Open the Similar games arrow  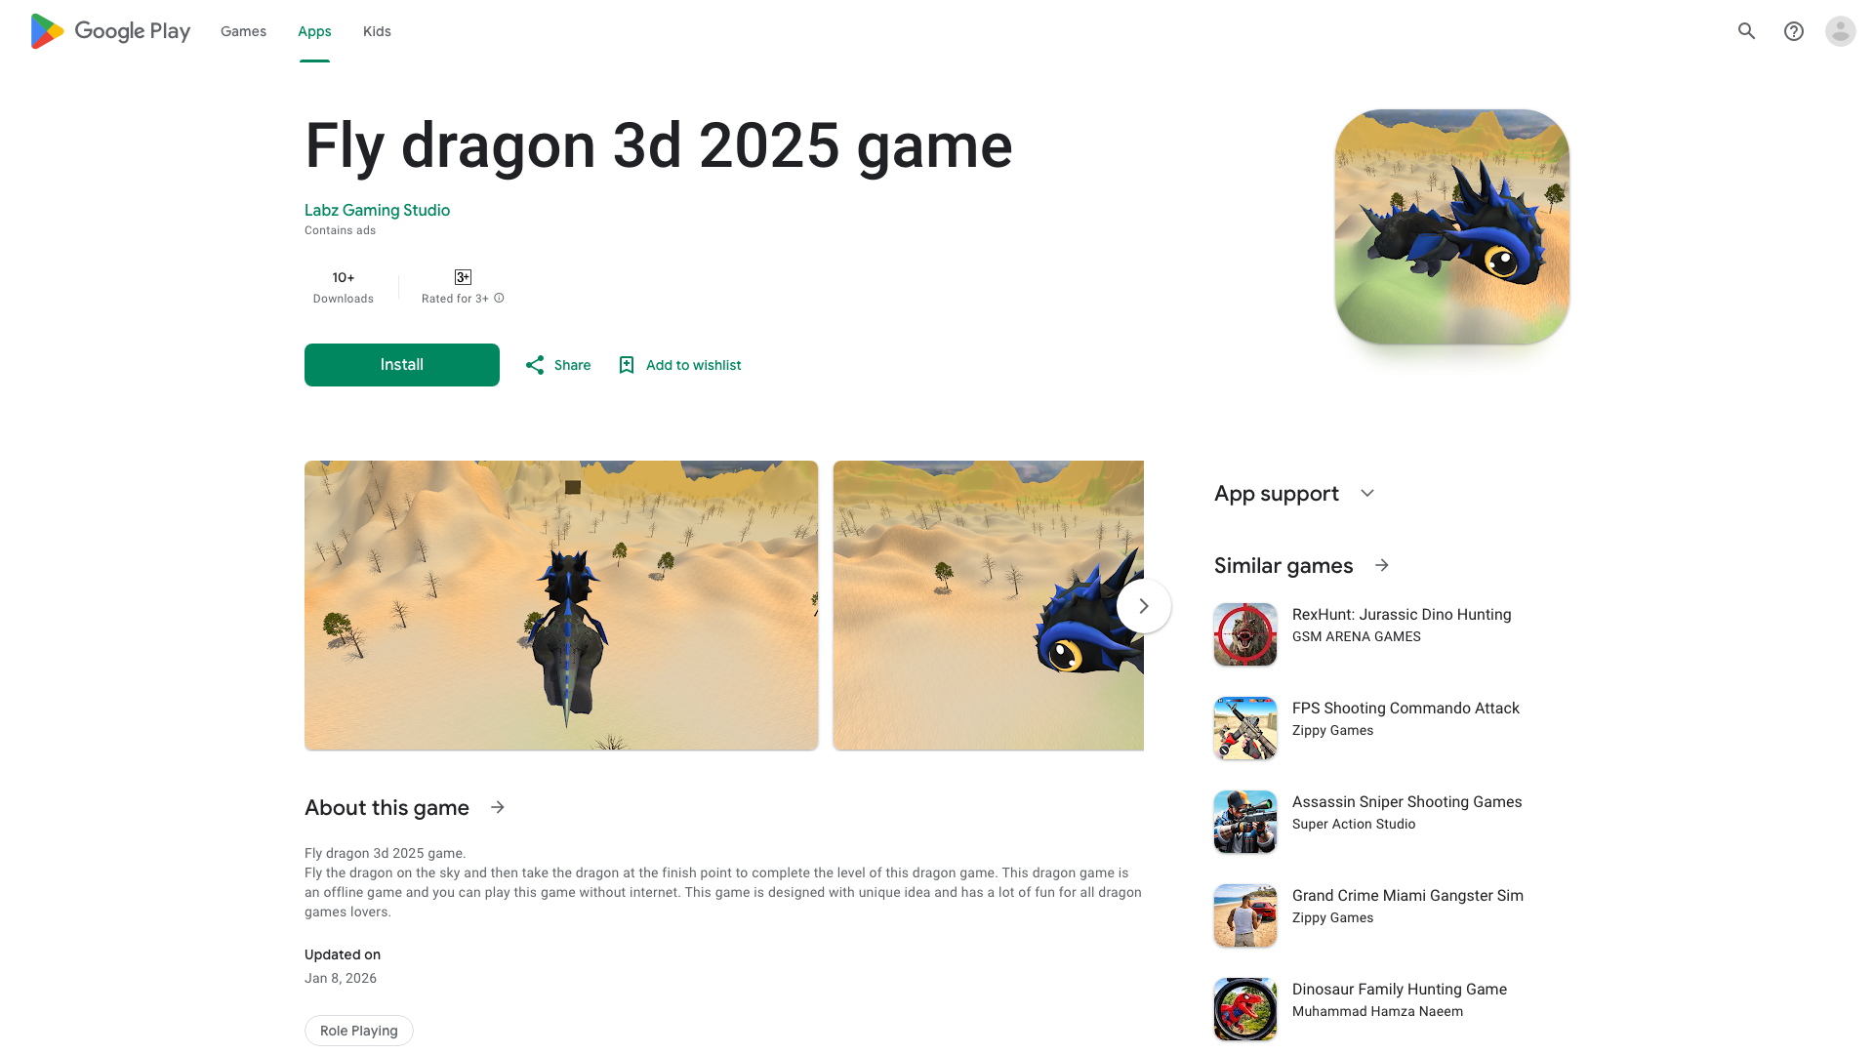pos(1382,565)
